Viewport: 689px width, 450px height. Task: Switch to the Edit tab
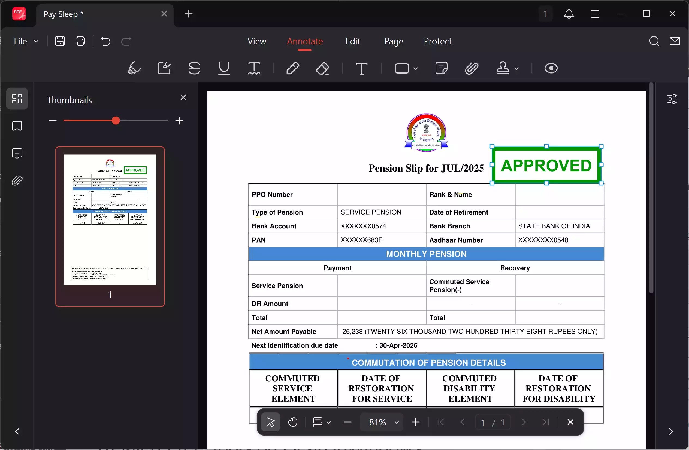(353, 41)
